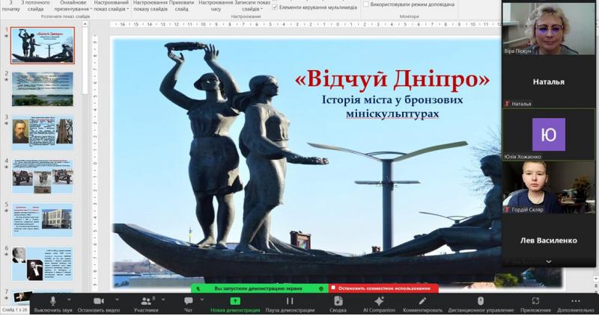Expand the video panel chevron below Лев Василенко

point(549,261)
